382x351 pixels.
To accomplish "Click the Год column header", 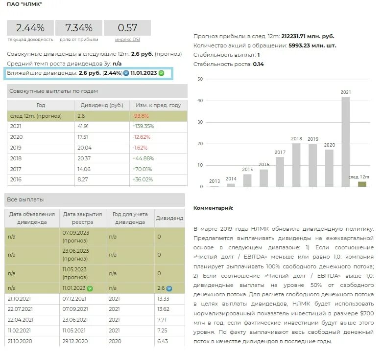I will point(41,105).
